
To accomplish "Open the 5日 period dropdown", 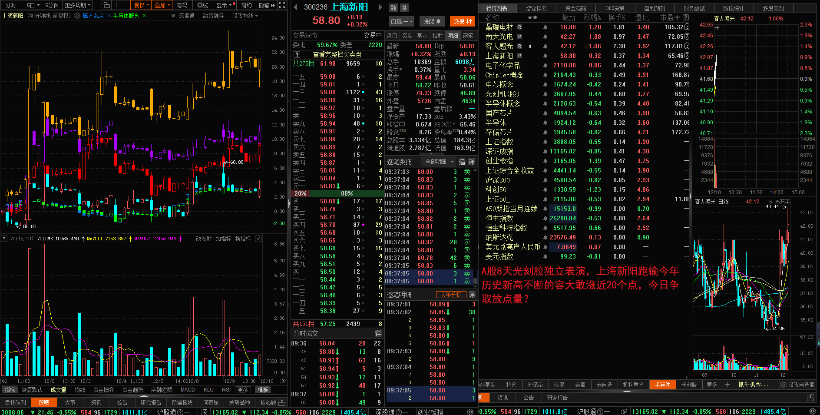I will (x=33, y=5).
